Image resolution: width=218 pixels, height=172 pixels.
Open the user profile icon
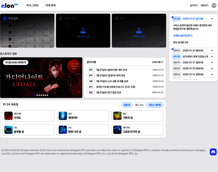[x=214, y=5]
